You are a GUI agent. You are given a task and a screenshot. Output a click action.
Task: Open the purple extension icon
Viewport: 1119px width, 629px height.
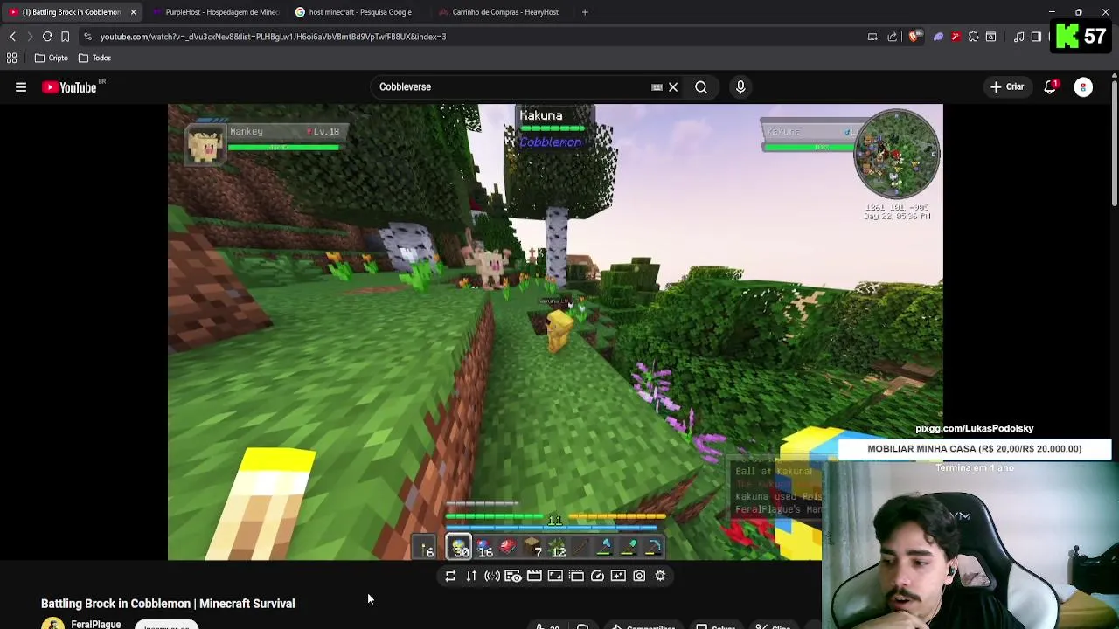tap(938, 37)
